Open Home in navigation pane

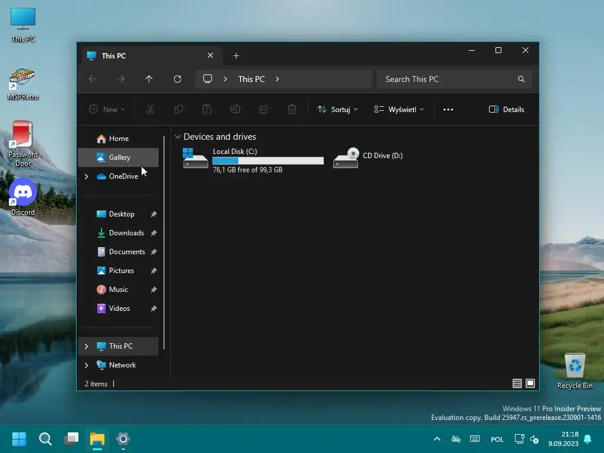coord(118,138)
